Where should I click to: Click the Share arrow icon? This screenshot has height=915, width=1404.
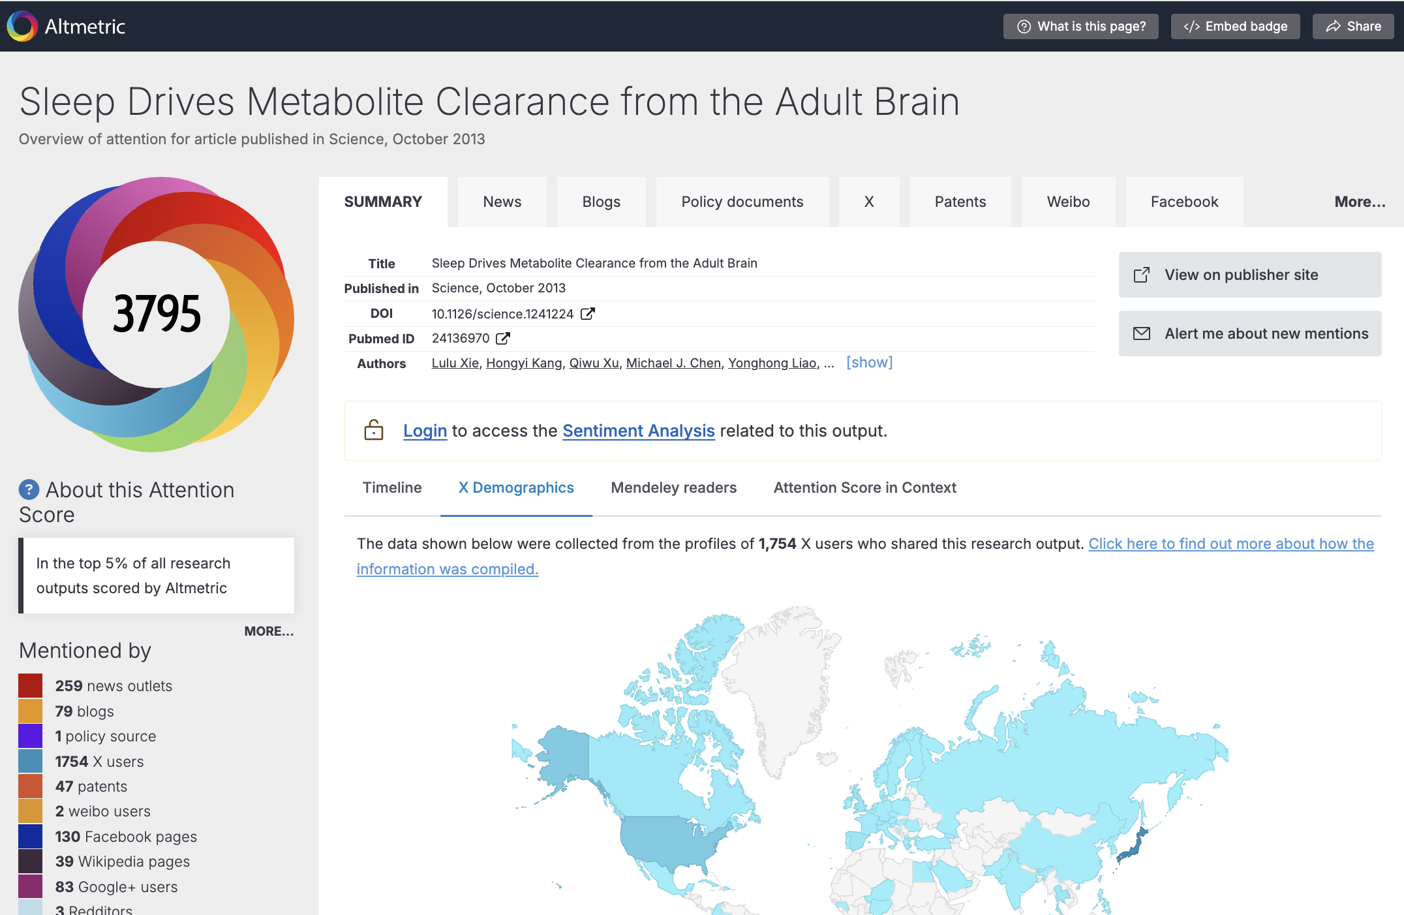1334,26
